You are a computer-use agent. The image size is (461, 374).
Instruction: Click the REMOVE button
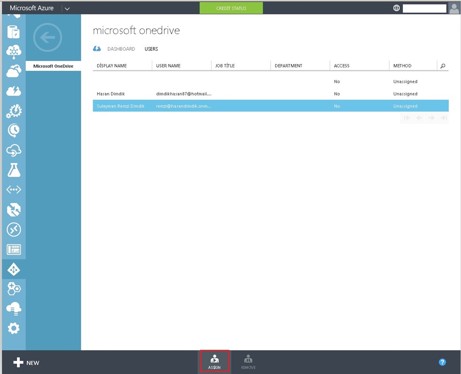248,362
